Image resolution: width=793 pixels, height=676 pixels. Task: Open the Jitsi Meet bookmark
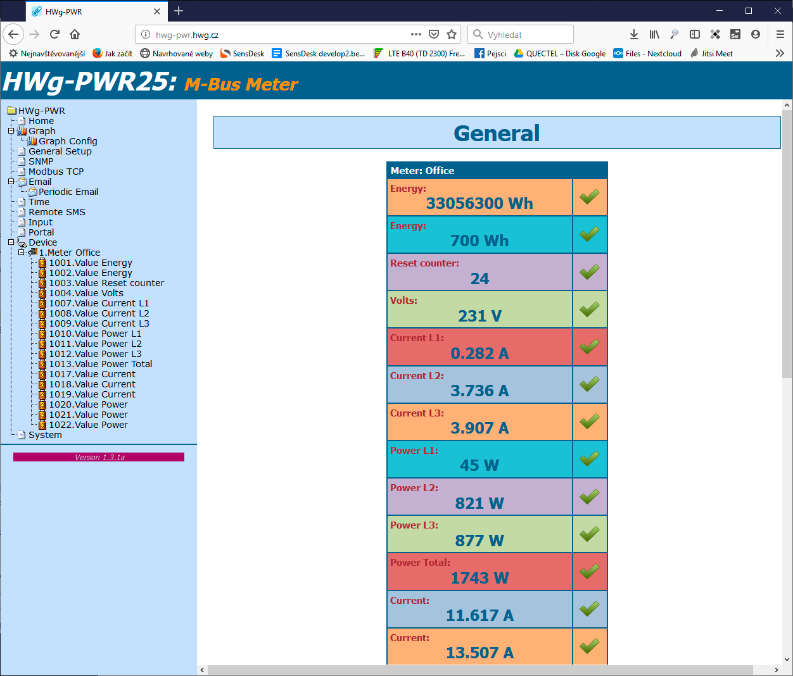coord(712,53)
